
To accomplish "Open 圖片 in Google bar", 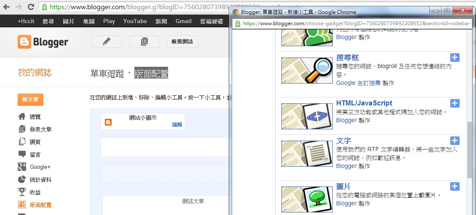I will 68,21.
